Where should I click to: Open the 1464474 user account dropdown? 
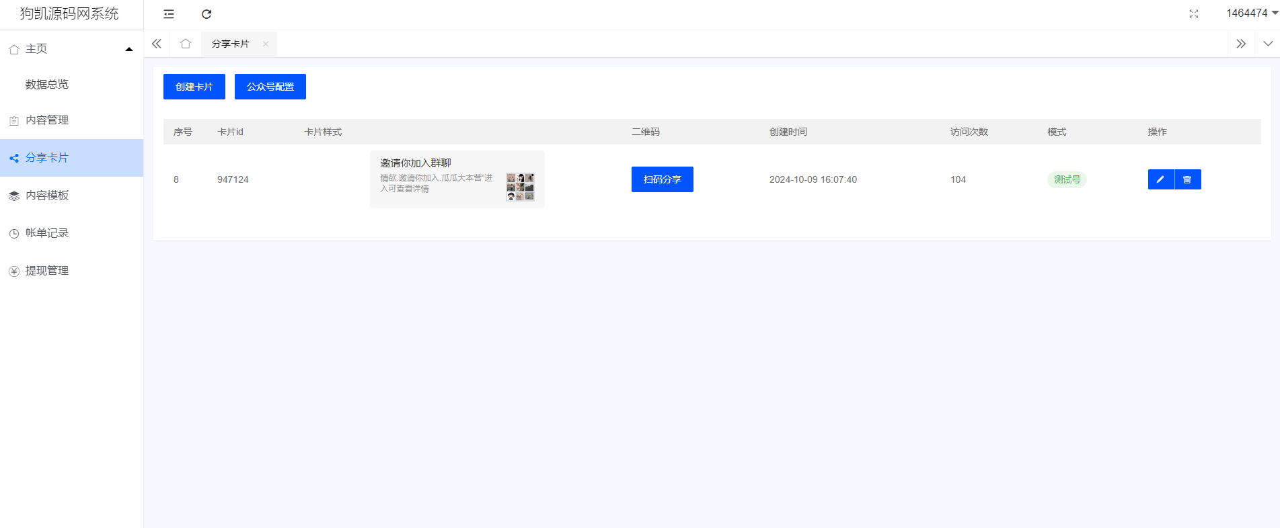(1251, 13)
